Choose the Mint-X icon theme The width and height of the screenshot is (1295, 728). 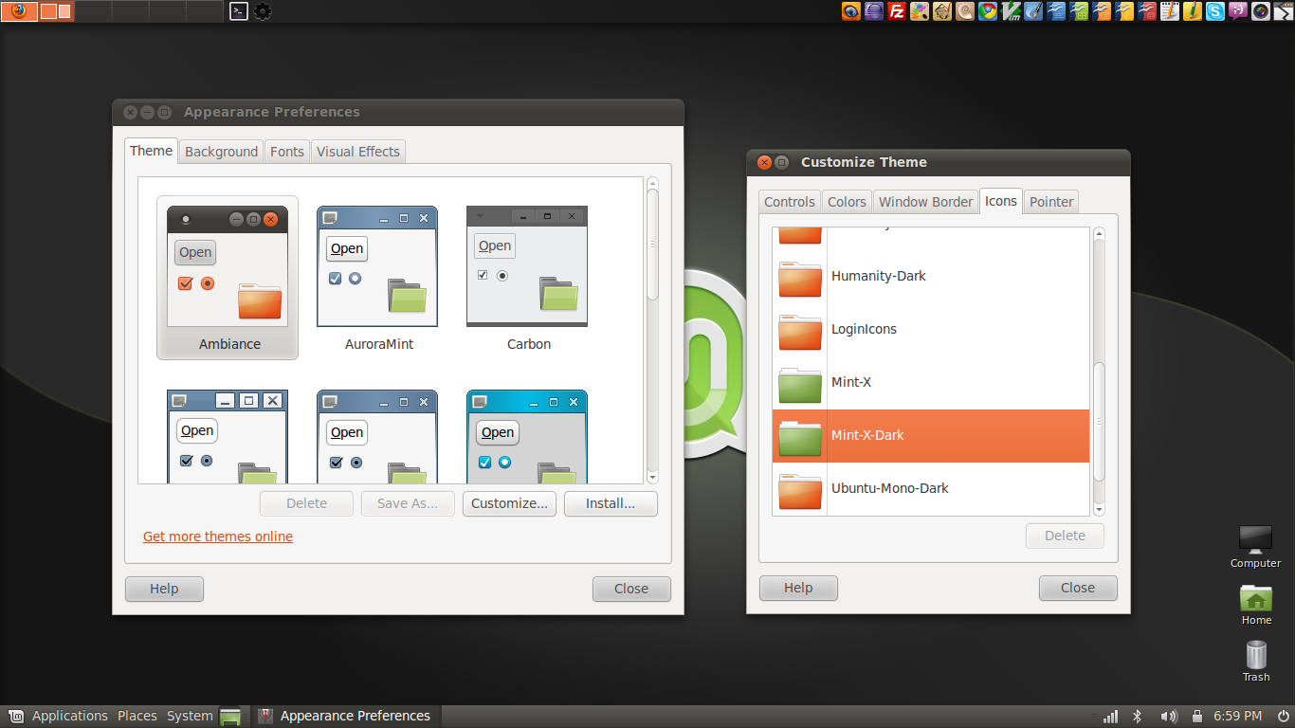pos(931,382)
